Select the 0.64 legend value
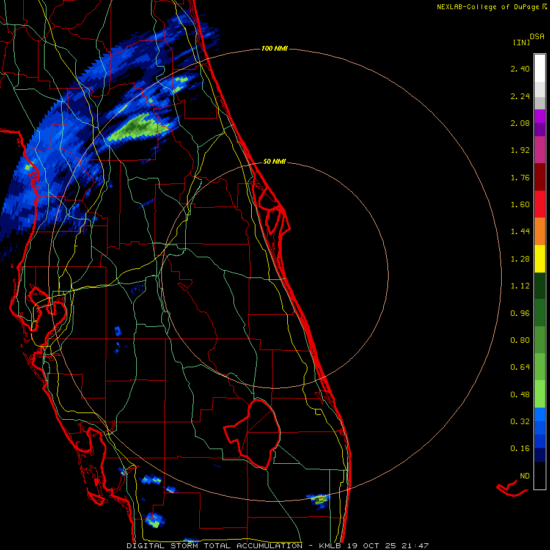Screen dimensions: 550x550 520,367
